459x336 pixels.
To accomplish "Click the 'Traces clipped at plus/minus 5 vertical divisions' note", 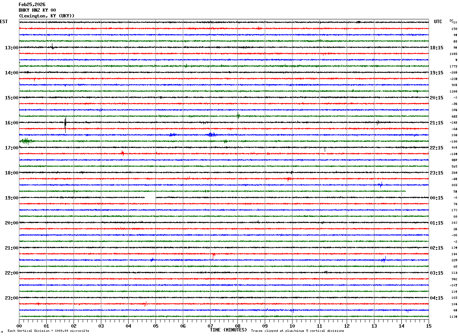I will pyautogui.click(x=297, y=331).
